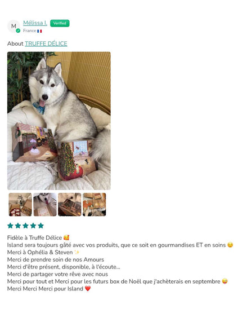
Task: Click the M avatar circle
Action: (13, 26)
